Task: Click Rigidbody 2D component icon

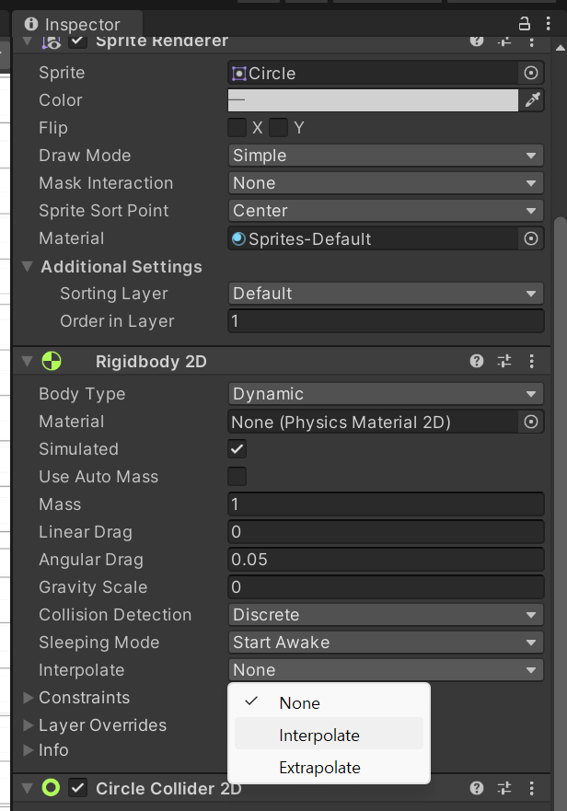Action: tap(52, 361)
